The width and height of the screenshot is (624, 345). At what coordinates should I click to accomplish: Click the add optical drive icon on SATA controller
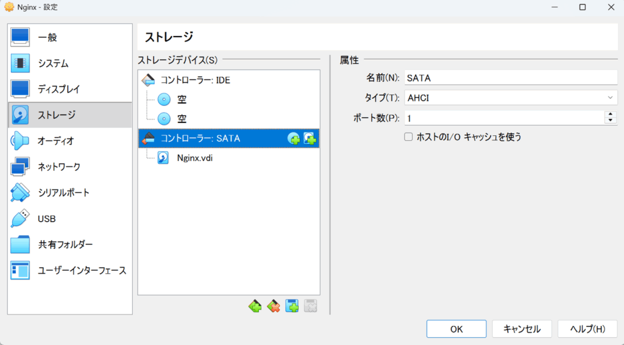(x=294, y=139)
